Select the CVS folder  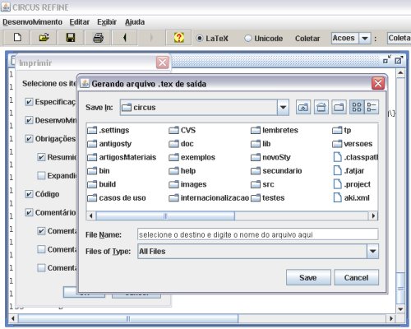coord(182,130)
